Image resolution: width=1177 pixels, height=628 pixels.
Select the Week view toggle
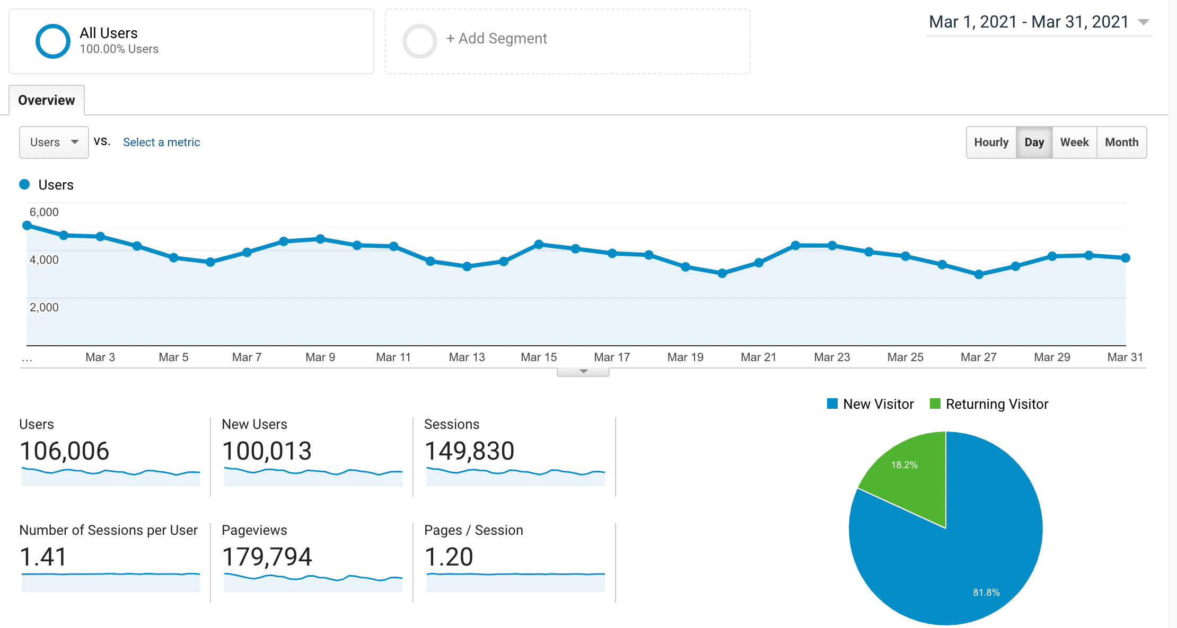click(1076, 143)
